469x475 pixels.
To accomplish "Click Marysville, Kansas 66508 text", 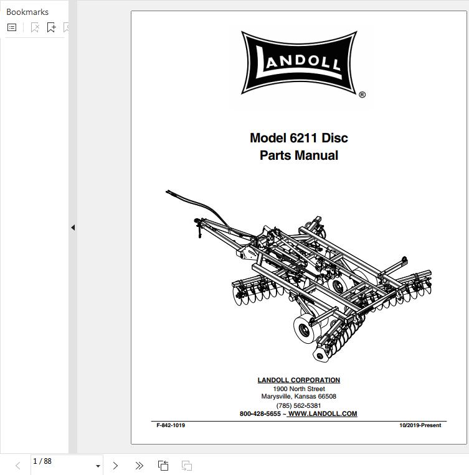I will (x=299, y=396).
